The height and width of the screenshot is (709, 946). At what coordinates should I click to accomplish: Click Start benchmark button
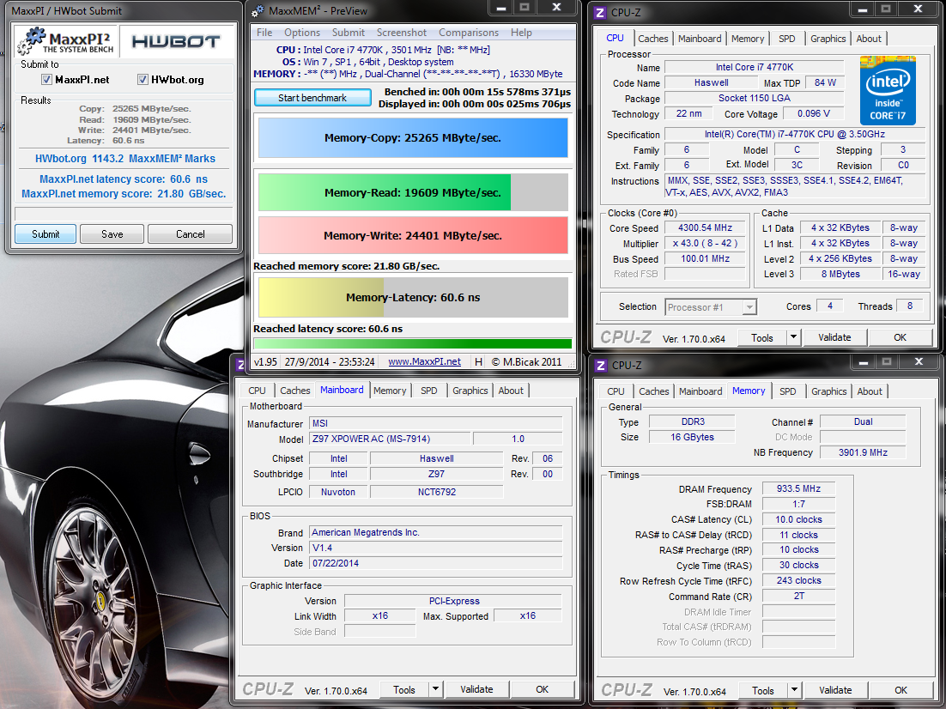[312, 98]
